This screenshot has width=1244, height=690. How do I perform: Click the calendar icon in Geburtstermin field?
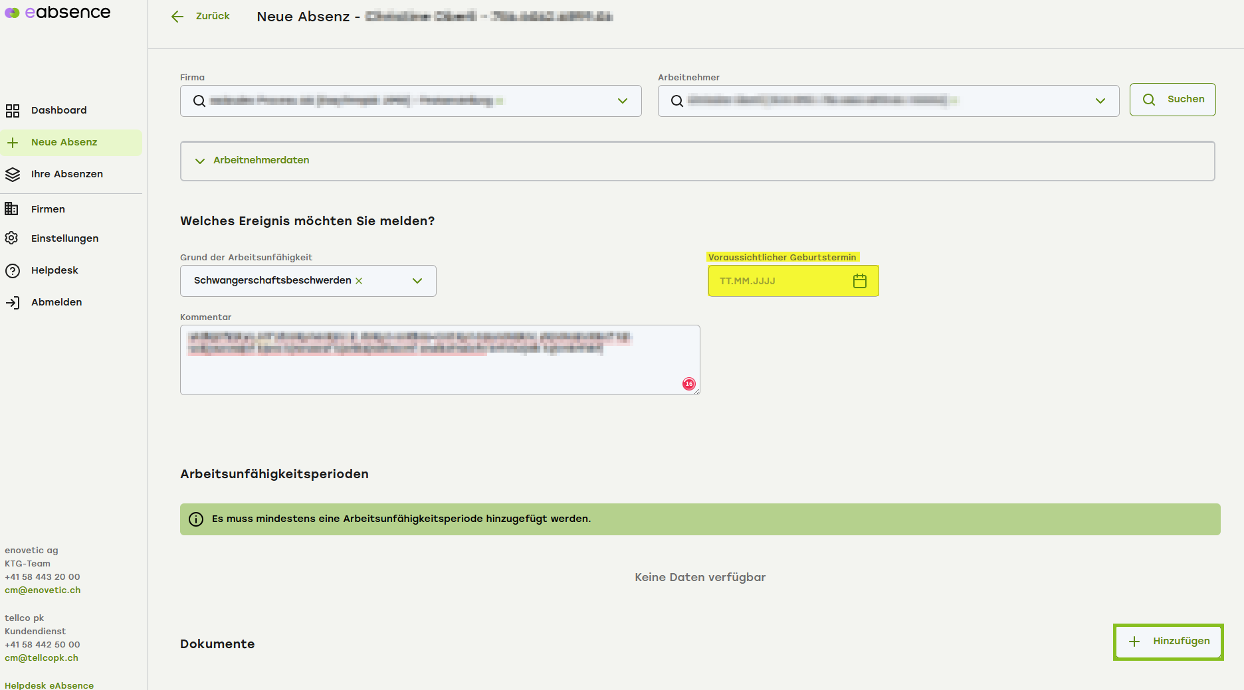859,281
